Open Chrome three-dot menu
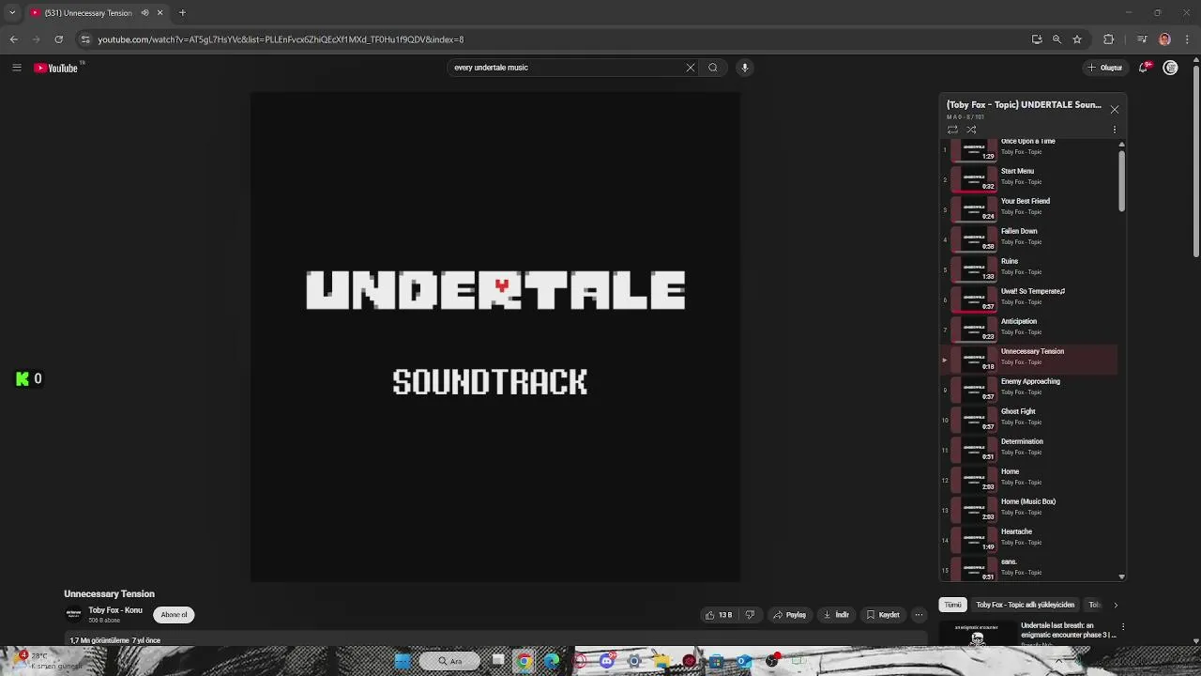This screenshot has height=676, width=1201. click(1187, 39)
